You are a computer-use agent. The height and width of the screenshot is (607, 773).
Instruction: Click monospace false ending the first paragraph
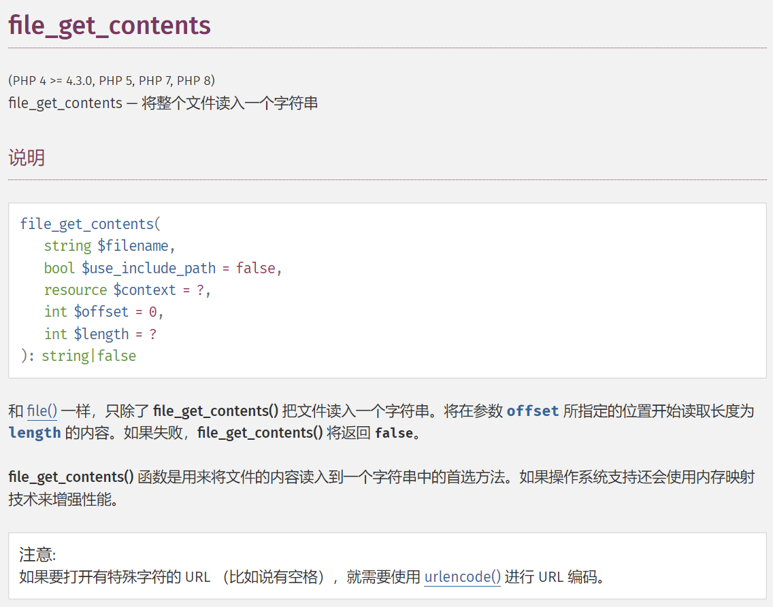click(x=393, y=433)
